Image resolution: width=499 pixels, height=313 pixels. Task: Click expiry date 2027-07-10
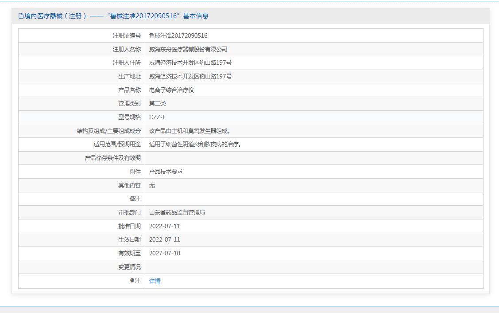tap(165, 254)
